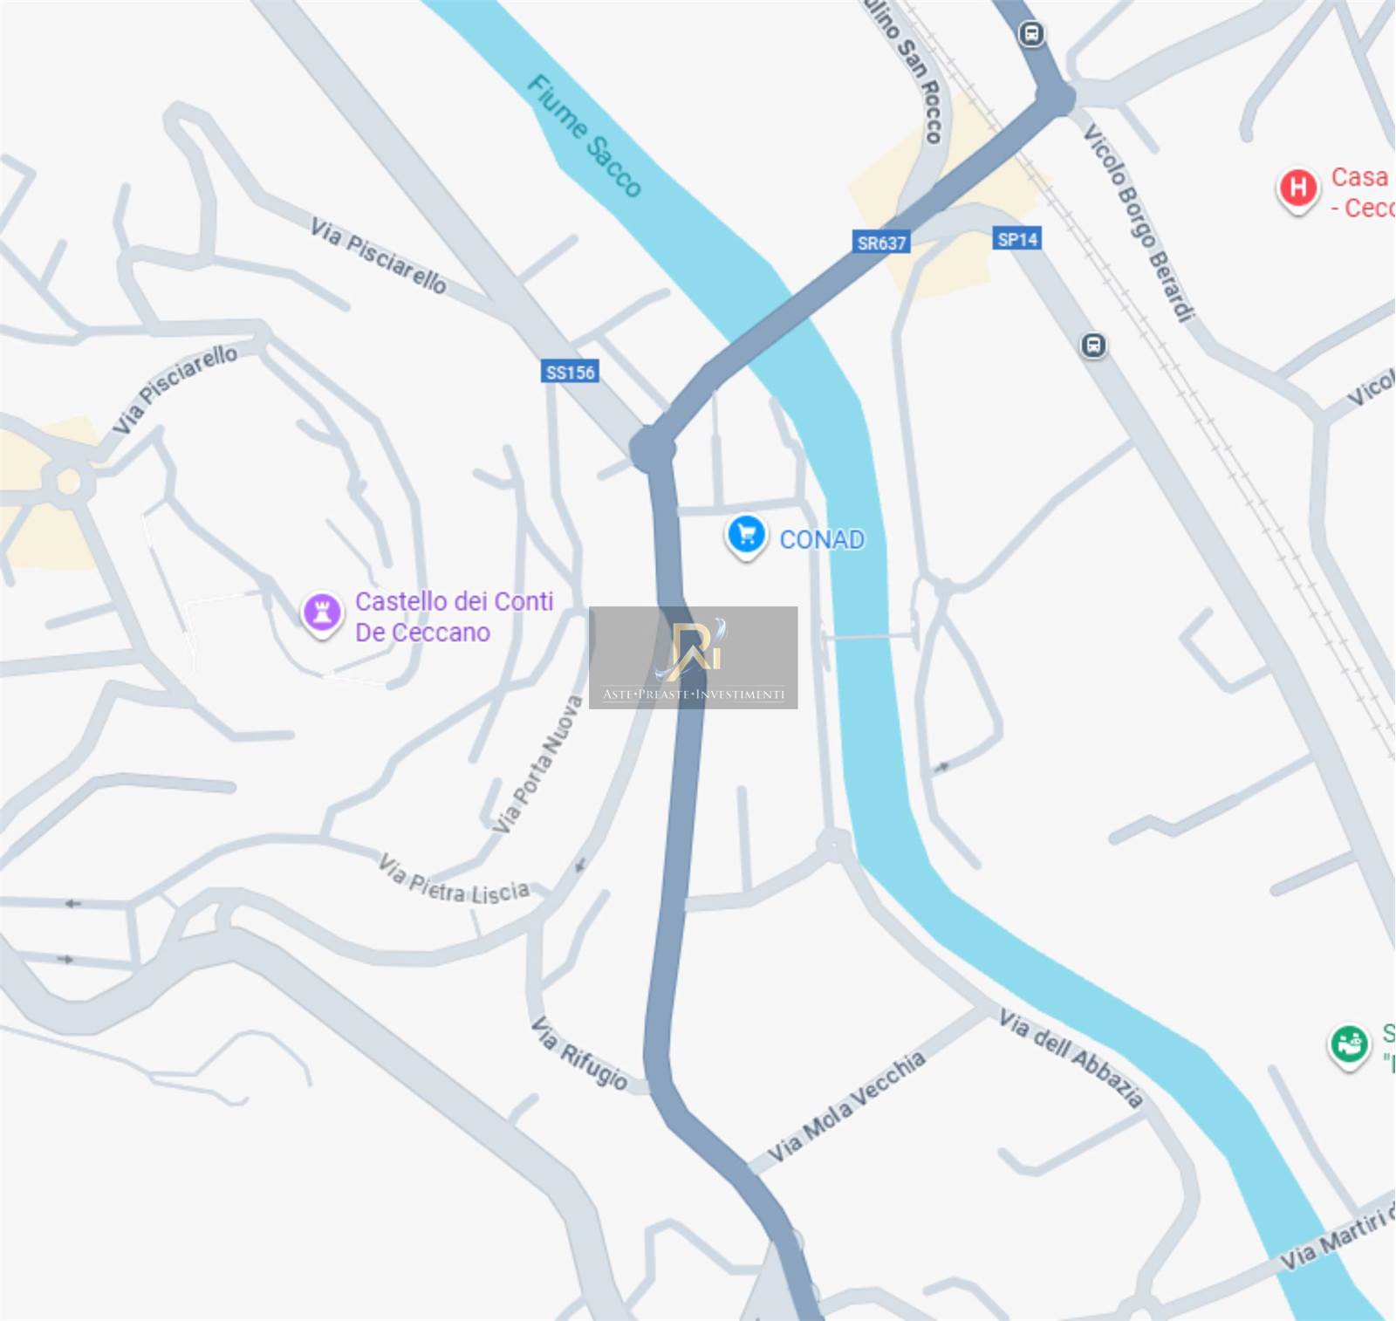Screen dimensions: 1396x1321
Task: Click the Via Pietra Liscia label
Action: (454, 880)
